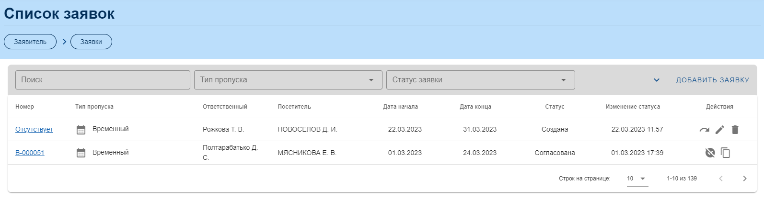Screen dimensions: 764x201
Task: Click the previous page arrow
Action: click(720, 179)
